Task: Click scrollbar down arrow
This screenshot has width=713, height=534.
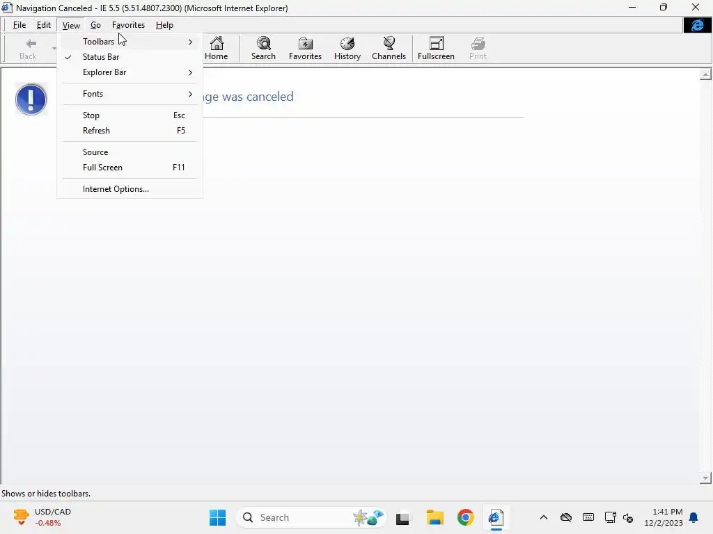Action: pyautogui.click(x=705, y=478)
